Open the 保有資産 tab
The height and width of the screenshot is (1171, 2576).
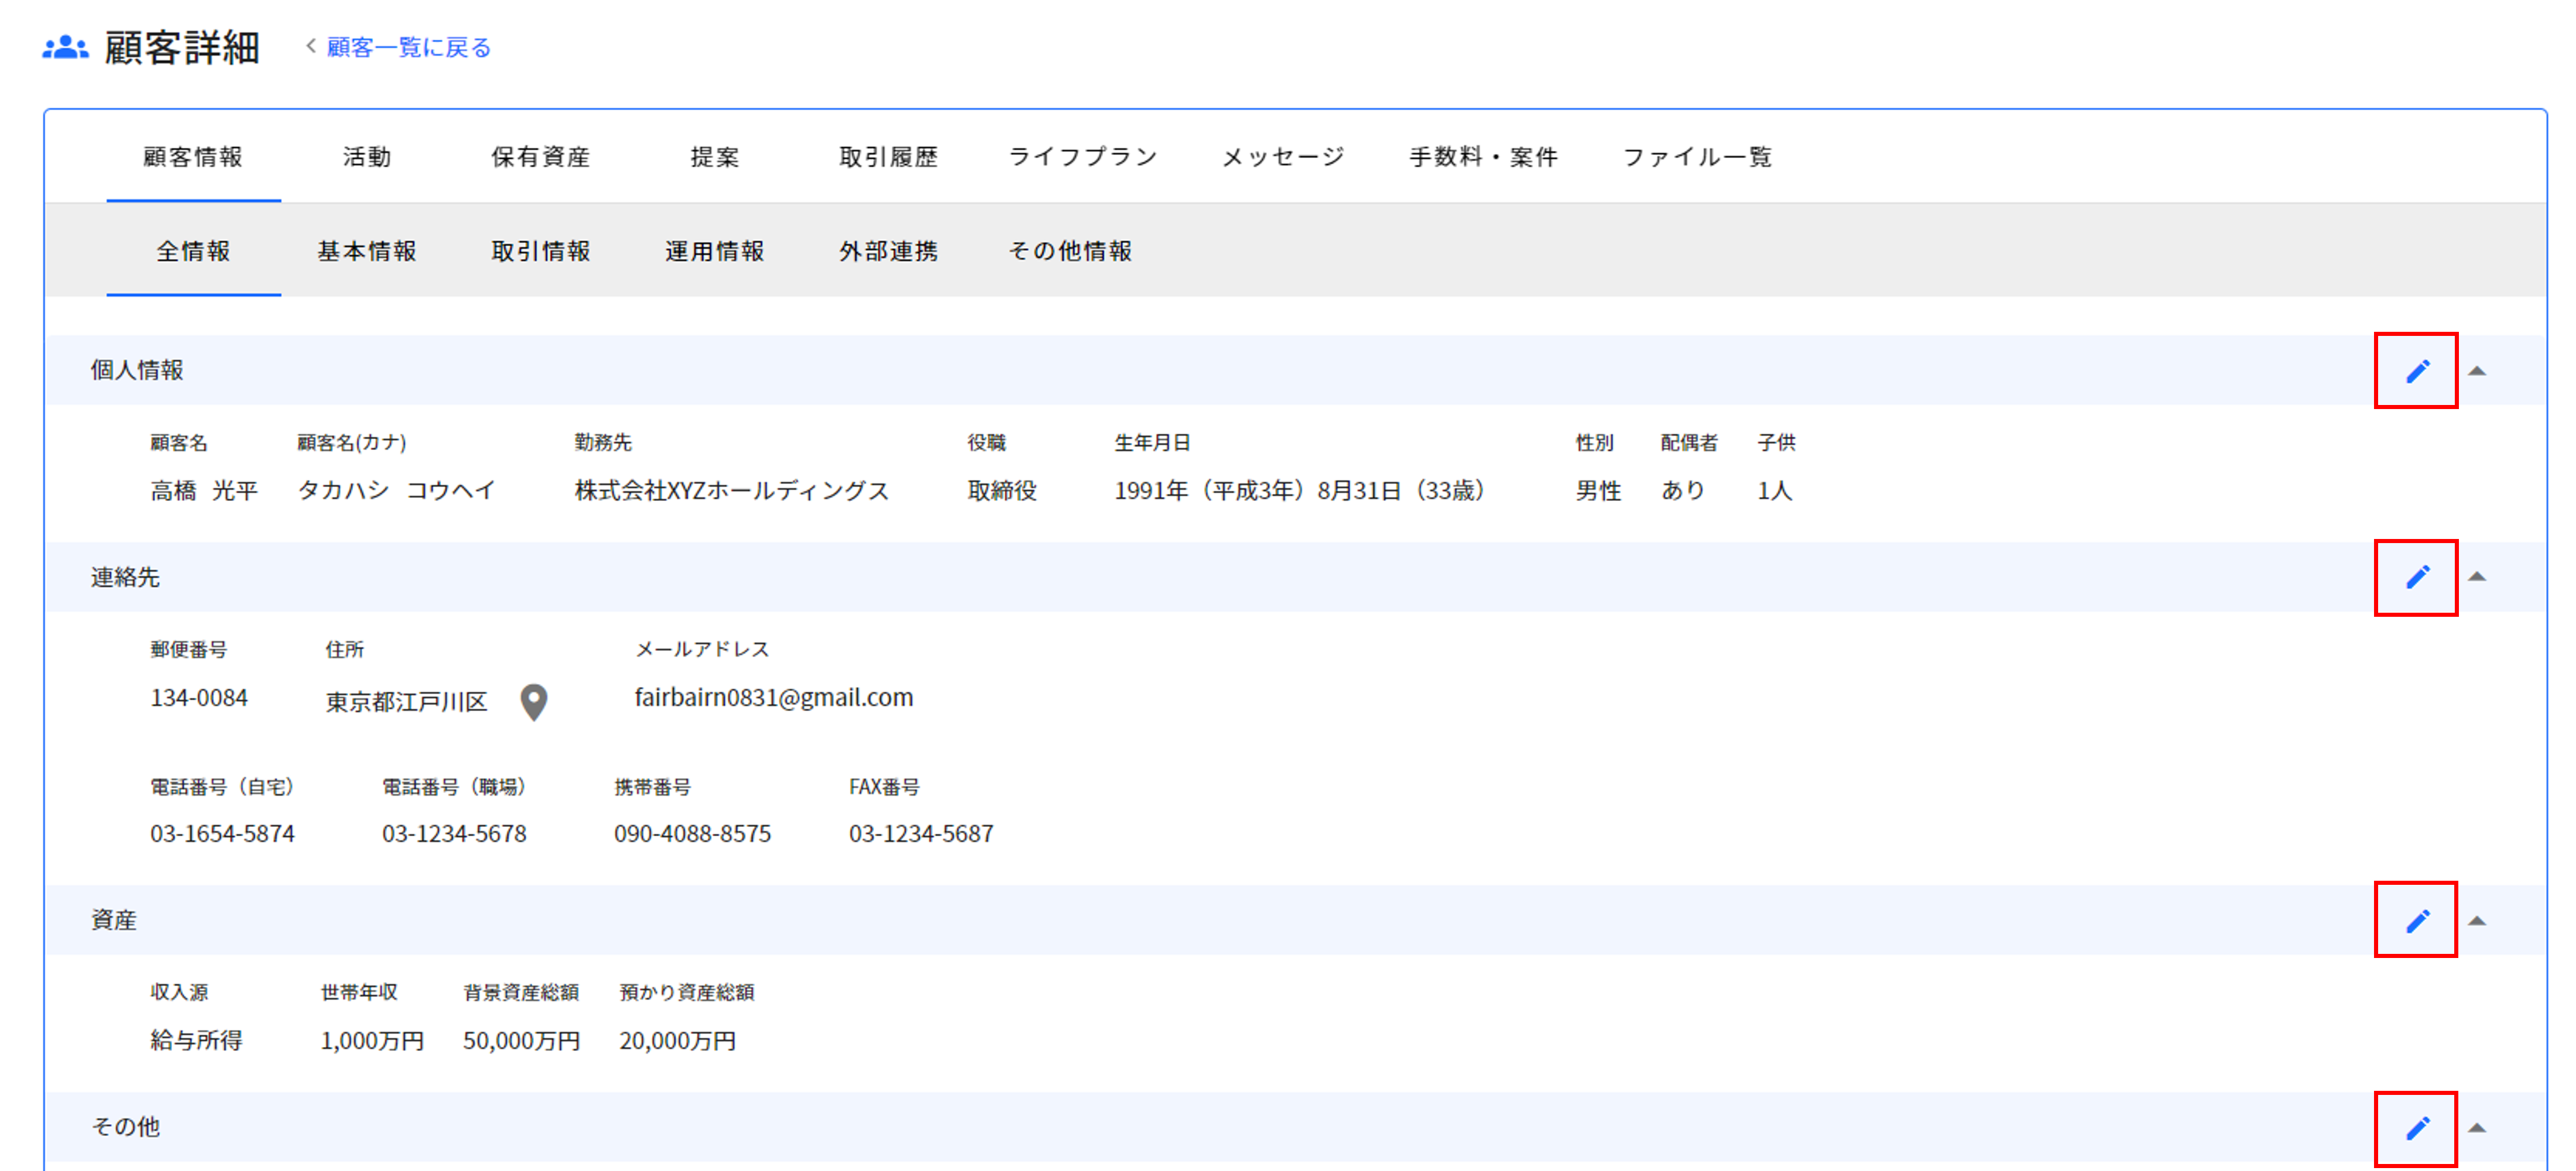(541, 157)
